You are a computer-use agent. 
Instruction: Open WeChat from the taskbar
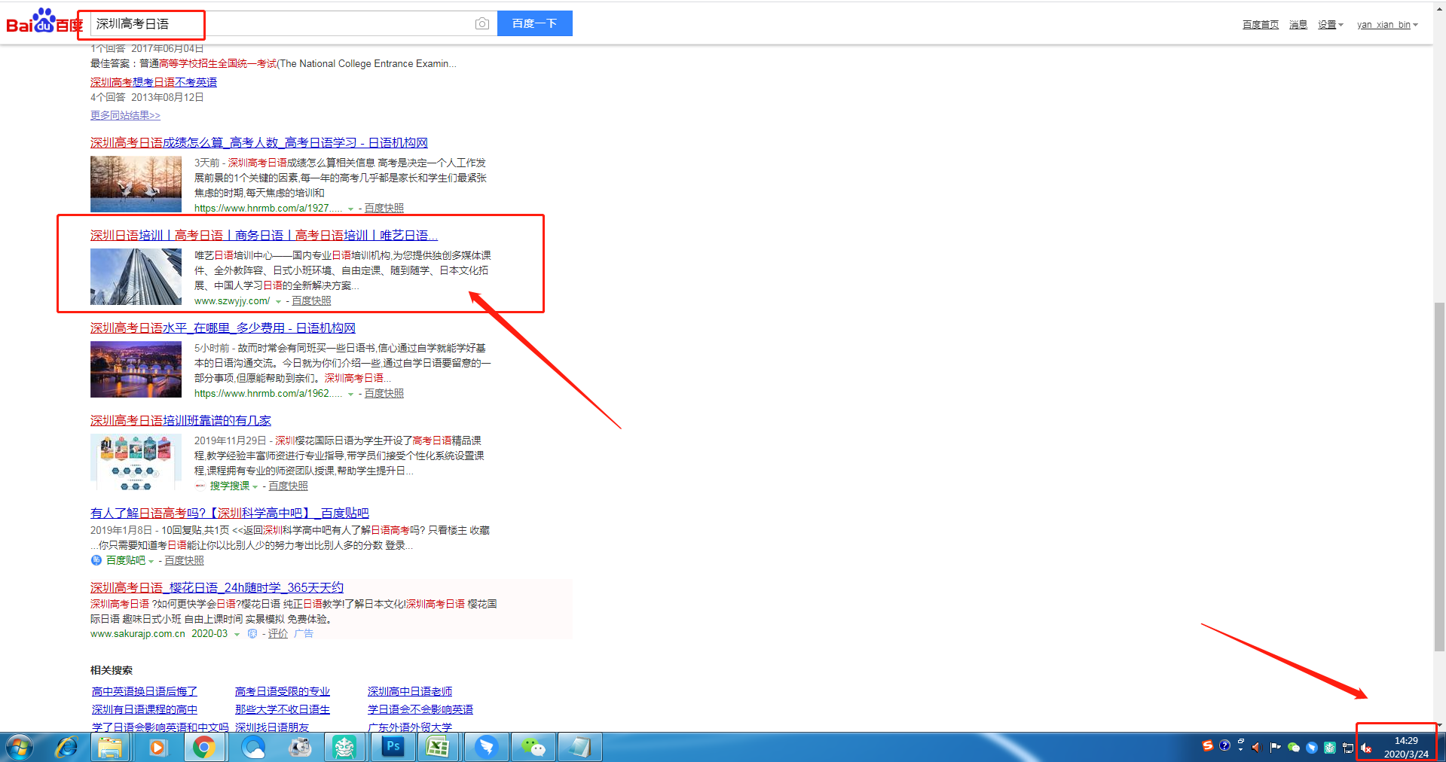pyautogui.click(x=533, y=748)
